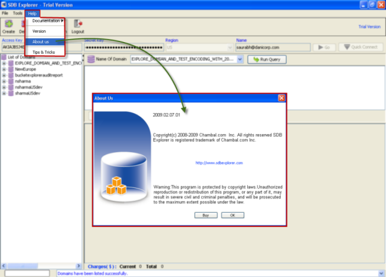This screenshot has width=386, height=277.
Task: Select the nsharma domain
Action: click(23, 81)
